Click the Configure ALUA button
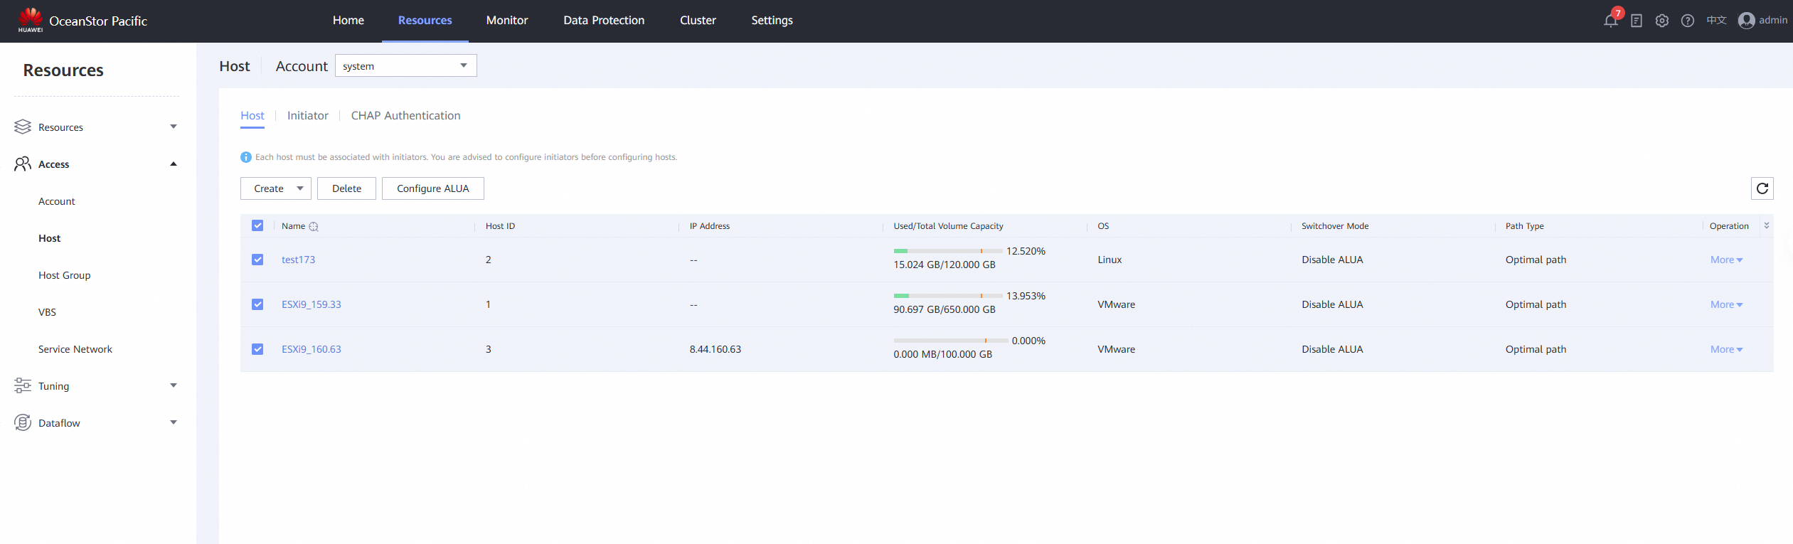Viewport: 1793px width, 544px height. coord(432,188)
